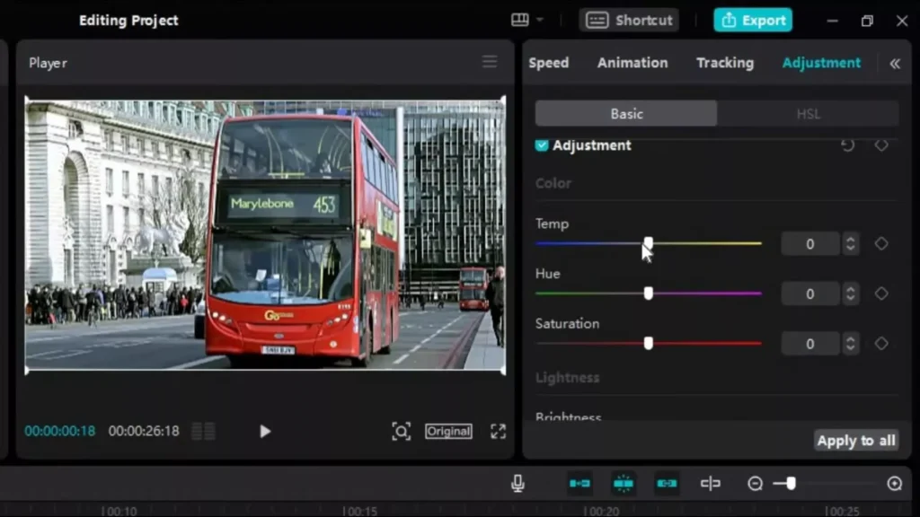The image size is (920, 517).
Task: Select the voiceover microphone icon
Action: coord(517,483)
